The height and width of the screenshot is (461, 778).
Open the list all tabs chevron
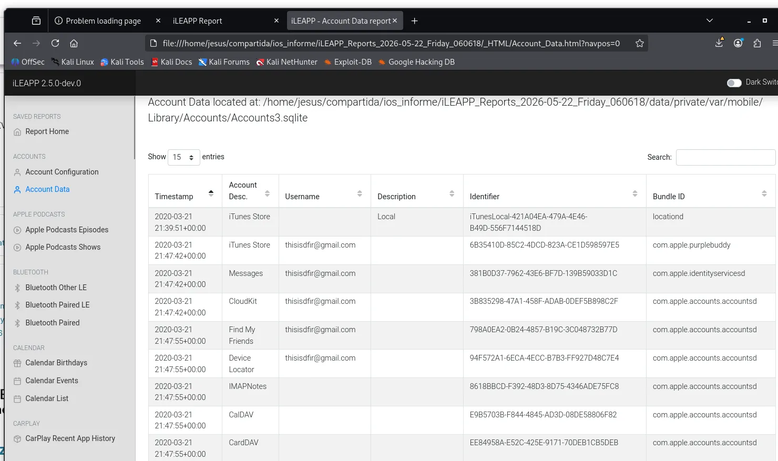tap(710, 21)
